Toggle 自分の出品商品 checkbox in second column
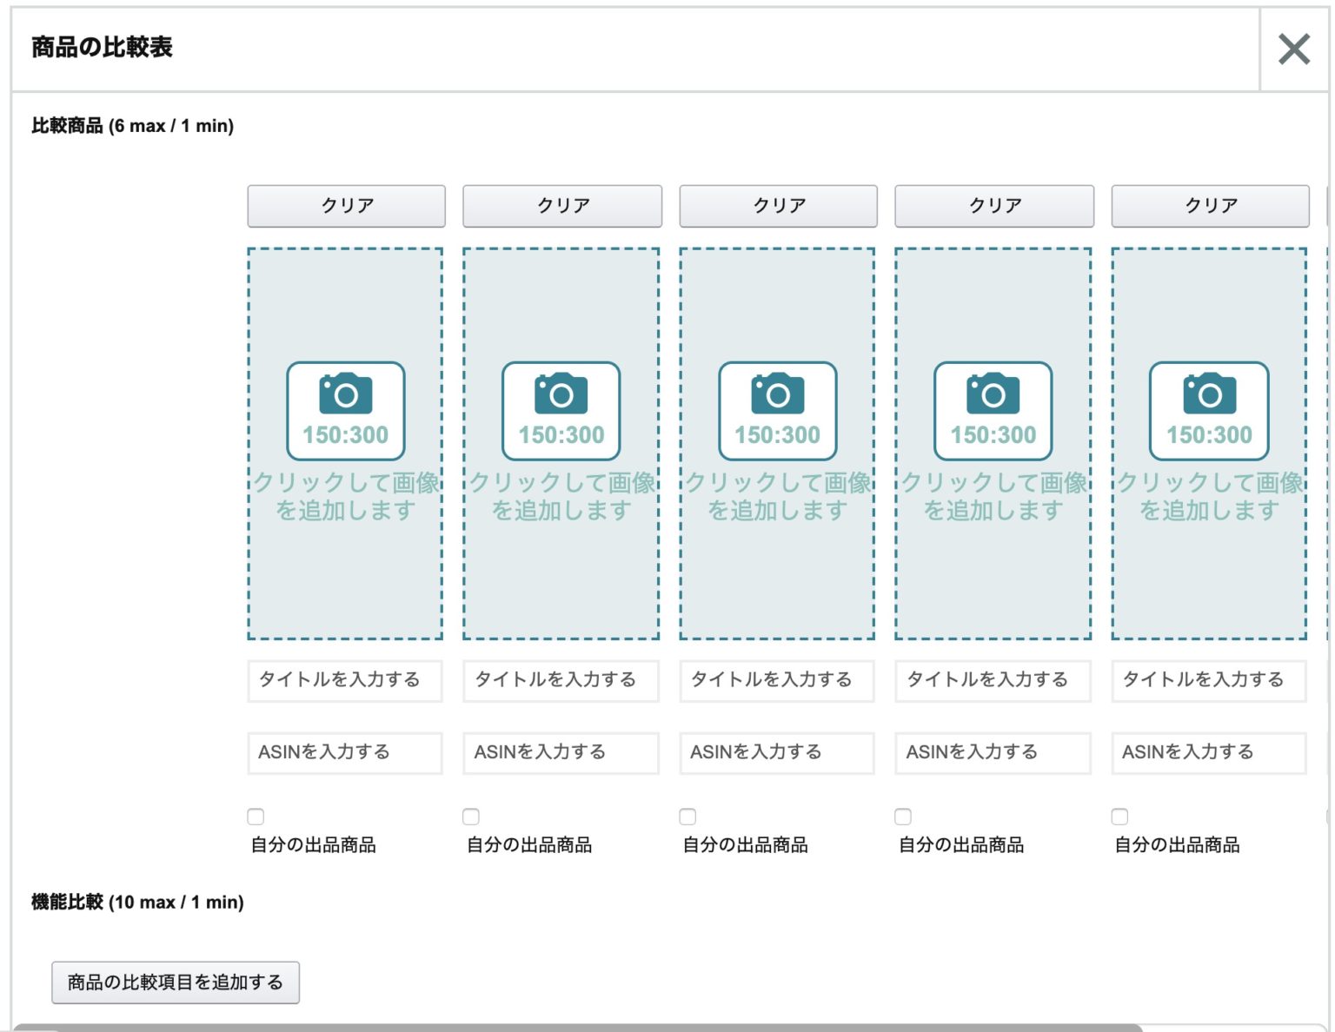This screenshot has height=1032, width=1335. tap(471, 817)
